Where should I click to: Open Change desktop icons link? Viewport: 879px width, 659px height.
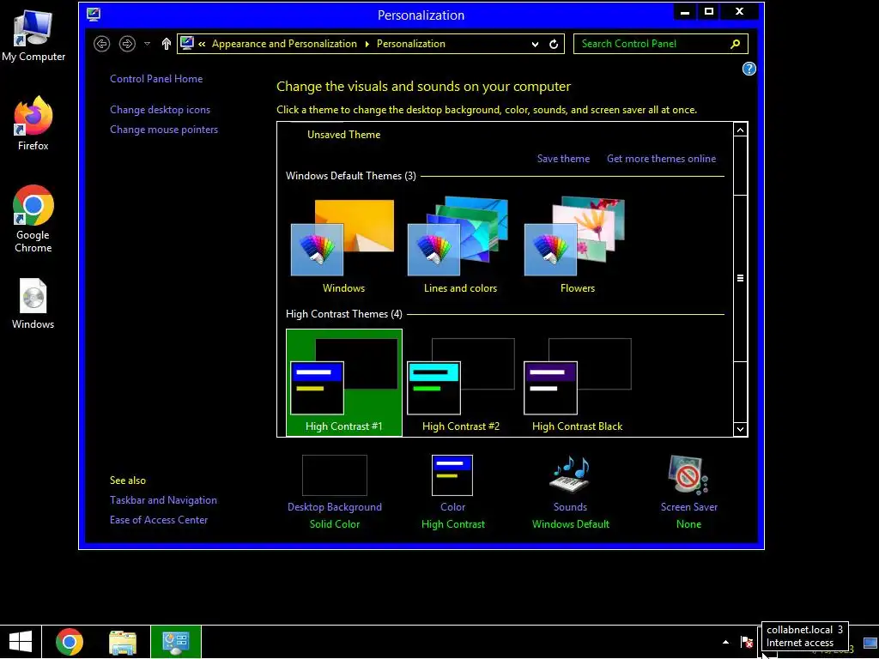160,110
